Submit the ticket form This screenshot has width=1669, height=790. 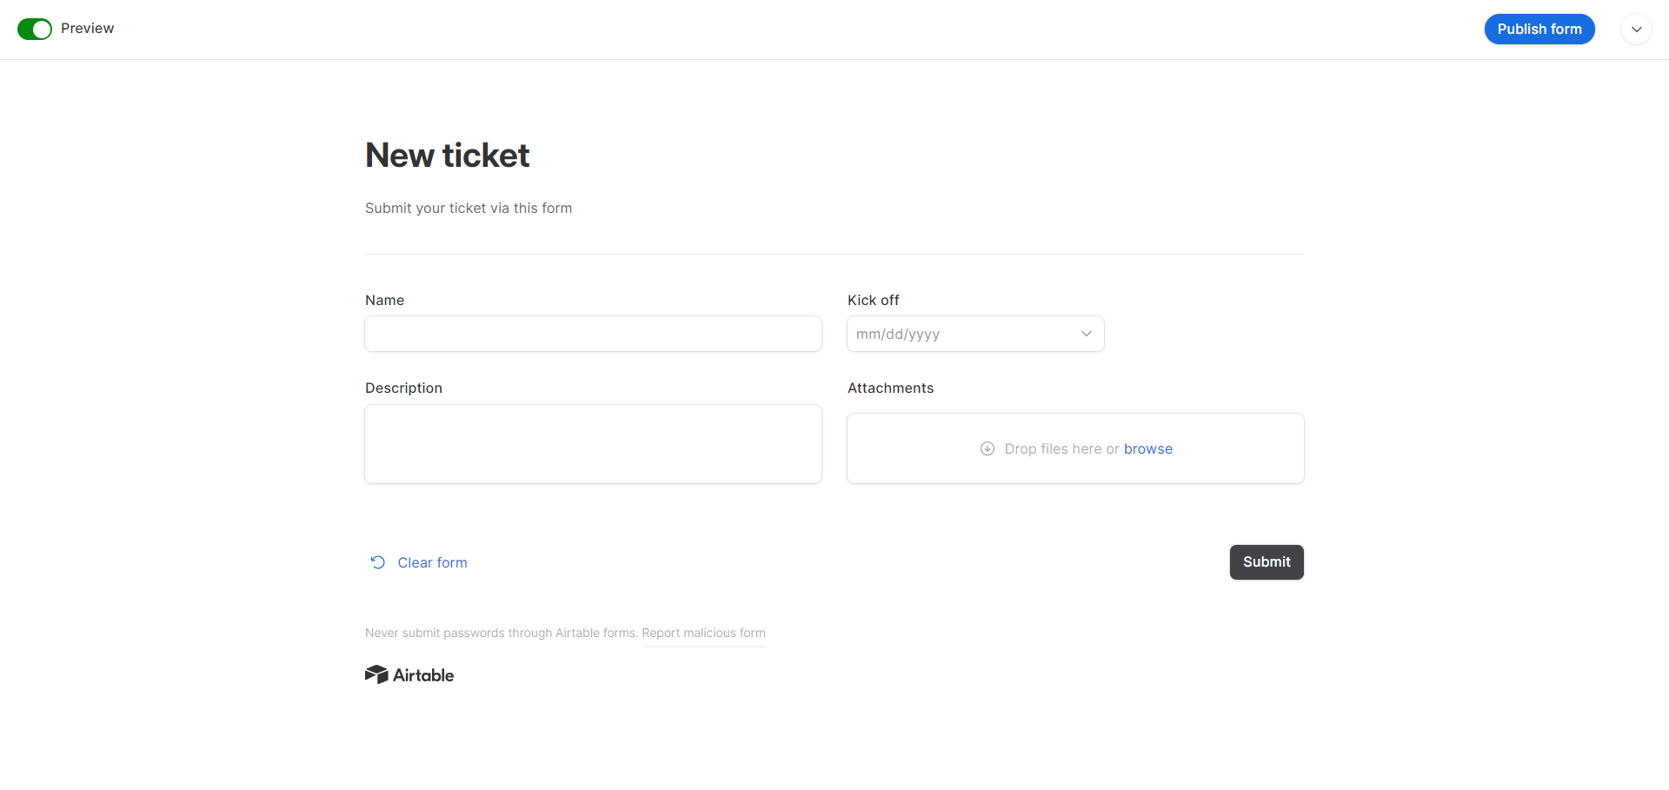[1267, 562]
